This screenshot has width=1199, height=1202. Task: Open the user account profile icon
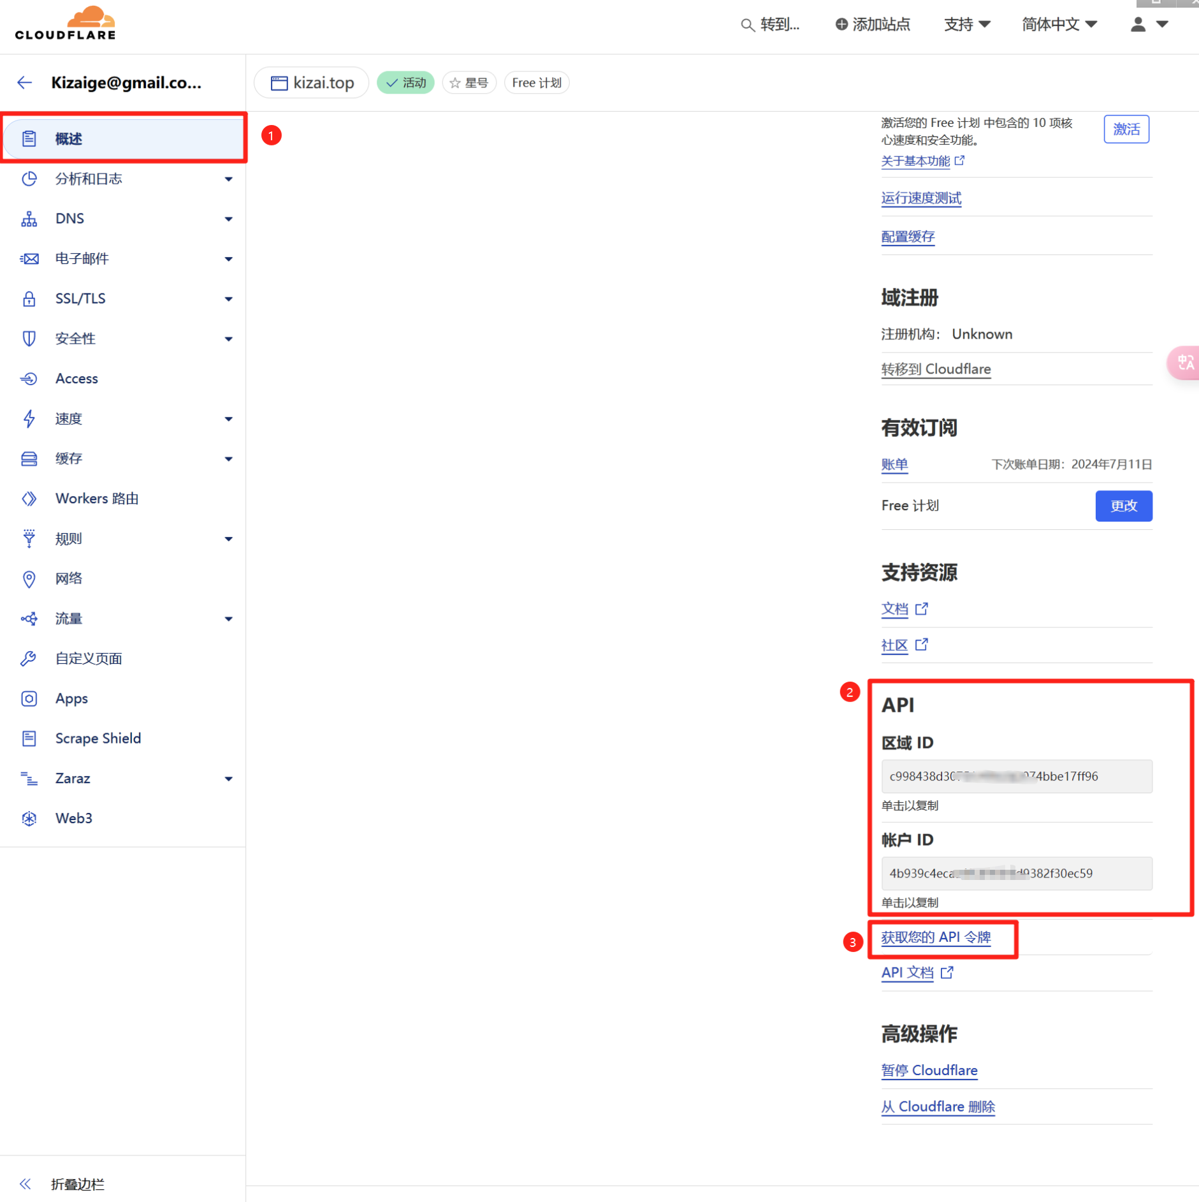tap(1138, 24)
